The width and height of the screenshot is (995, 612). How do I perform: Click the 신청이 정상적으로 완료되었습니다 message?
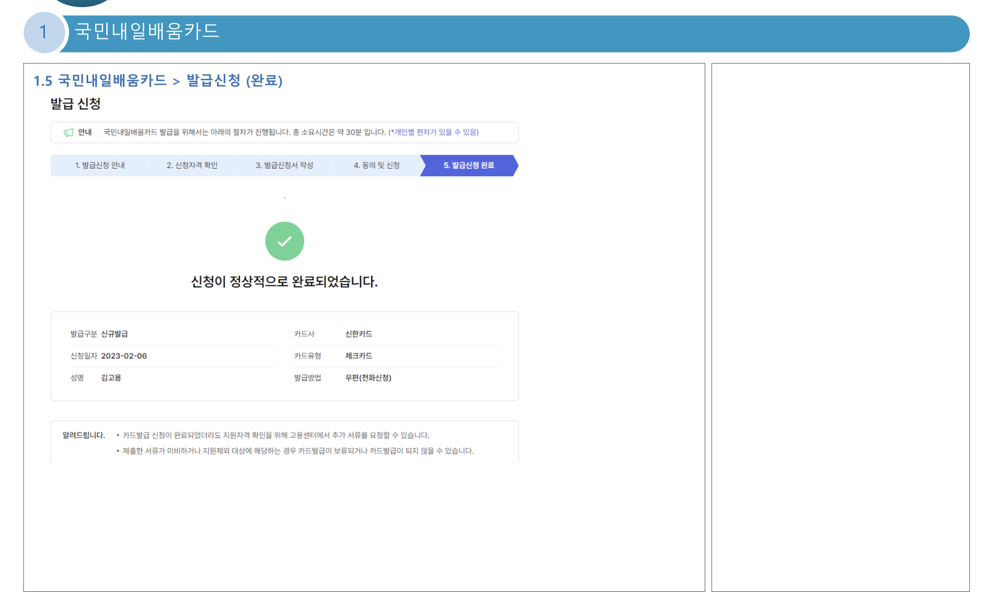pos(284,283)
